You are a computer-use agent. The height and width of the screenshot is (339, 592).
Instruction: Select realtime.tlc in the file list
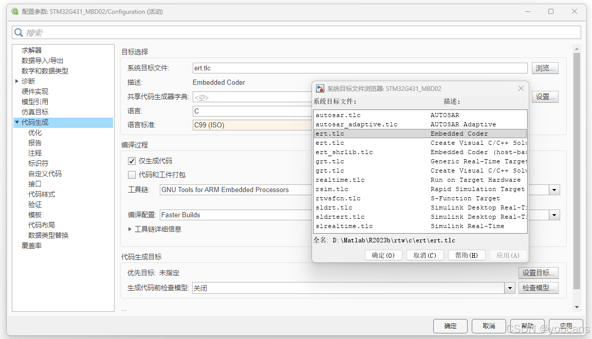pyautogui.click(x=420, y=180)
